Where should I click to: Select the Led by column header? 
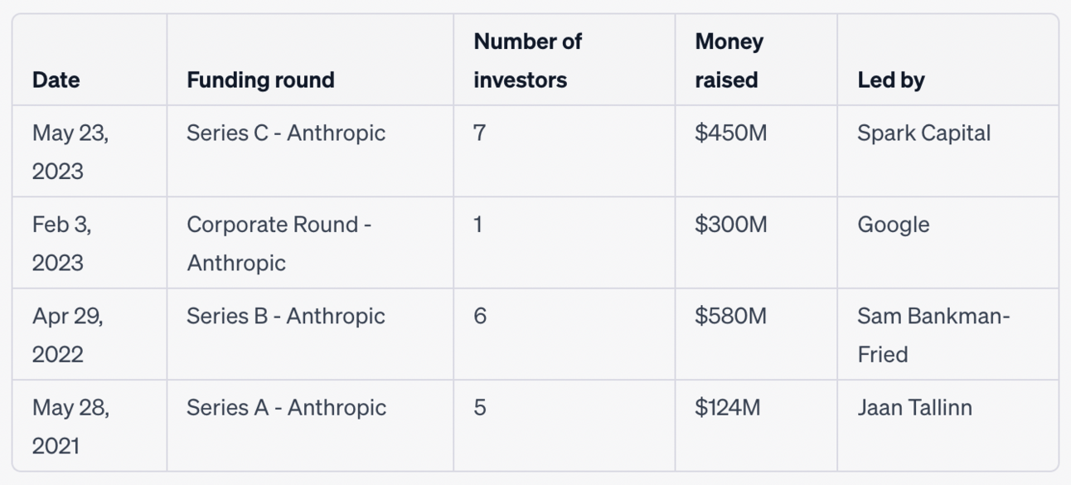coord(891,80)
